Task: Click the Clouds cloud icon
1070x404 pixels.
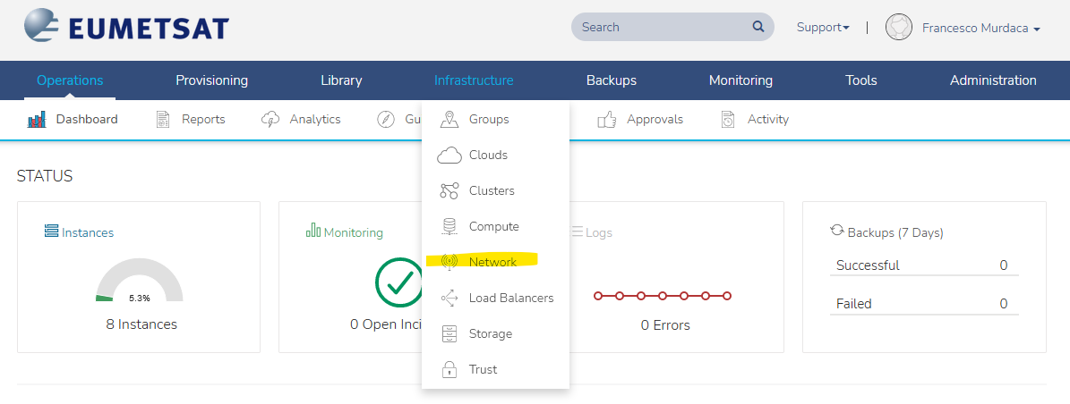Action: (449, 156)
